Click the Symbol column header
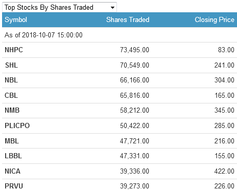Viewport: 237px width, 190px height. coord(16,19)
